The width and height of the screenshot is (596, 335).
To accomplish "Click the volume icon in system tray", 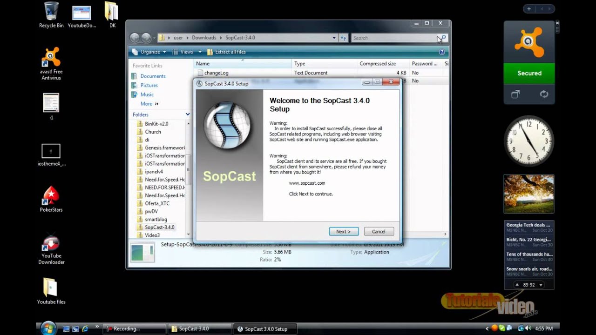I will [528, 328].
